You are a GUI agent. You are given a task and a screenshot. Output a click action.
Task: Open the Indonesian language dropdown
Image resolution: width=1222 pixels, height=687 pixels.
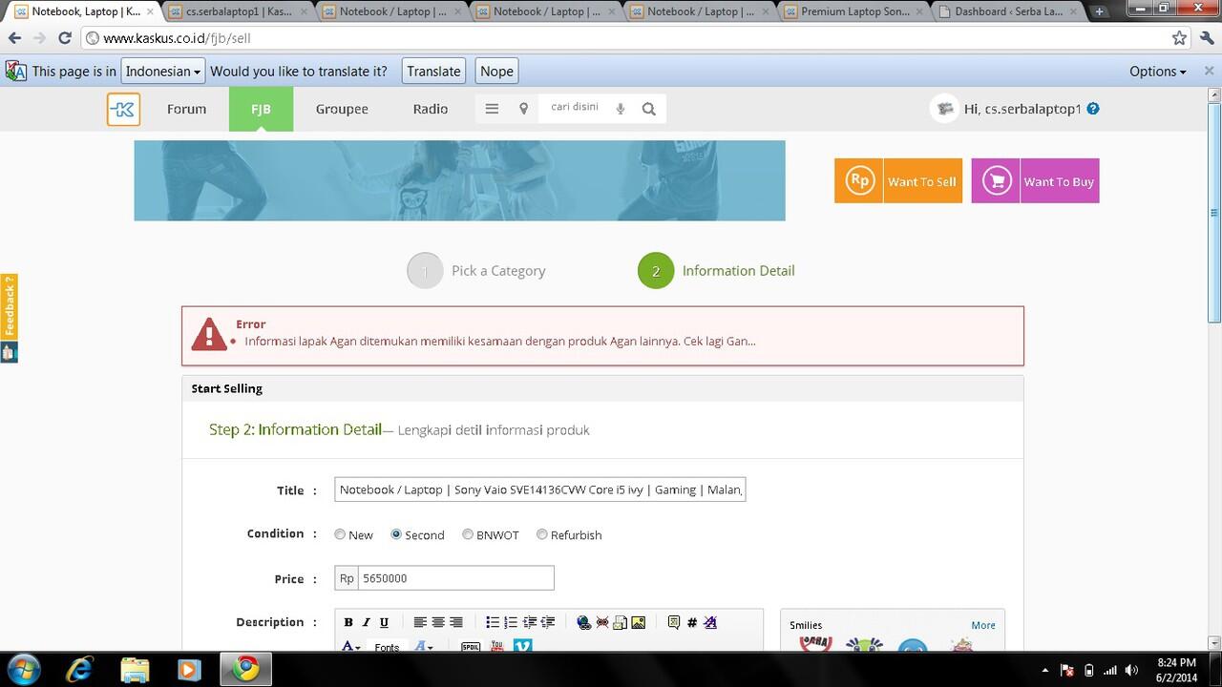point(163,71)
